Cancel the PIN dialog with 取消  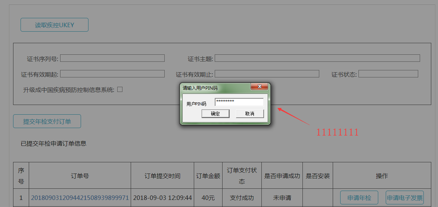click(x=250, y=114)
